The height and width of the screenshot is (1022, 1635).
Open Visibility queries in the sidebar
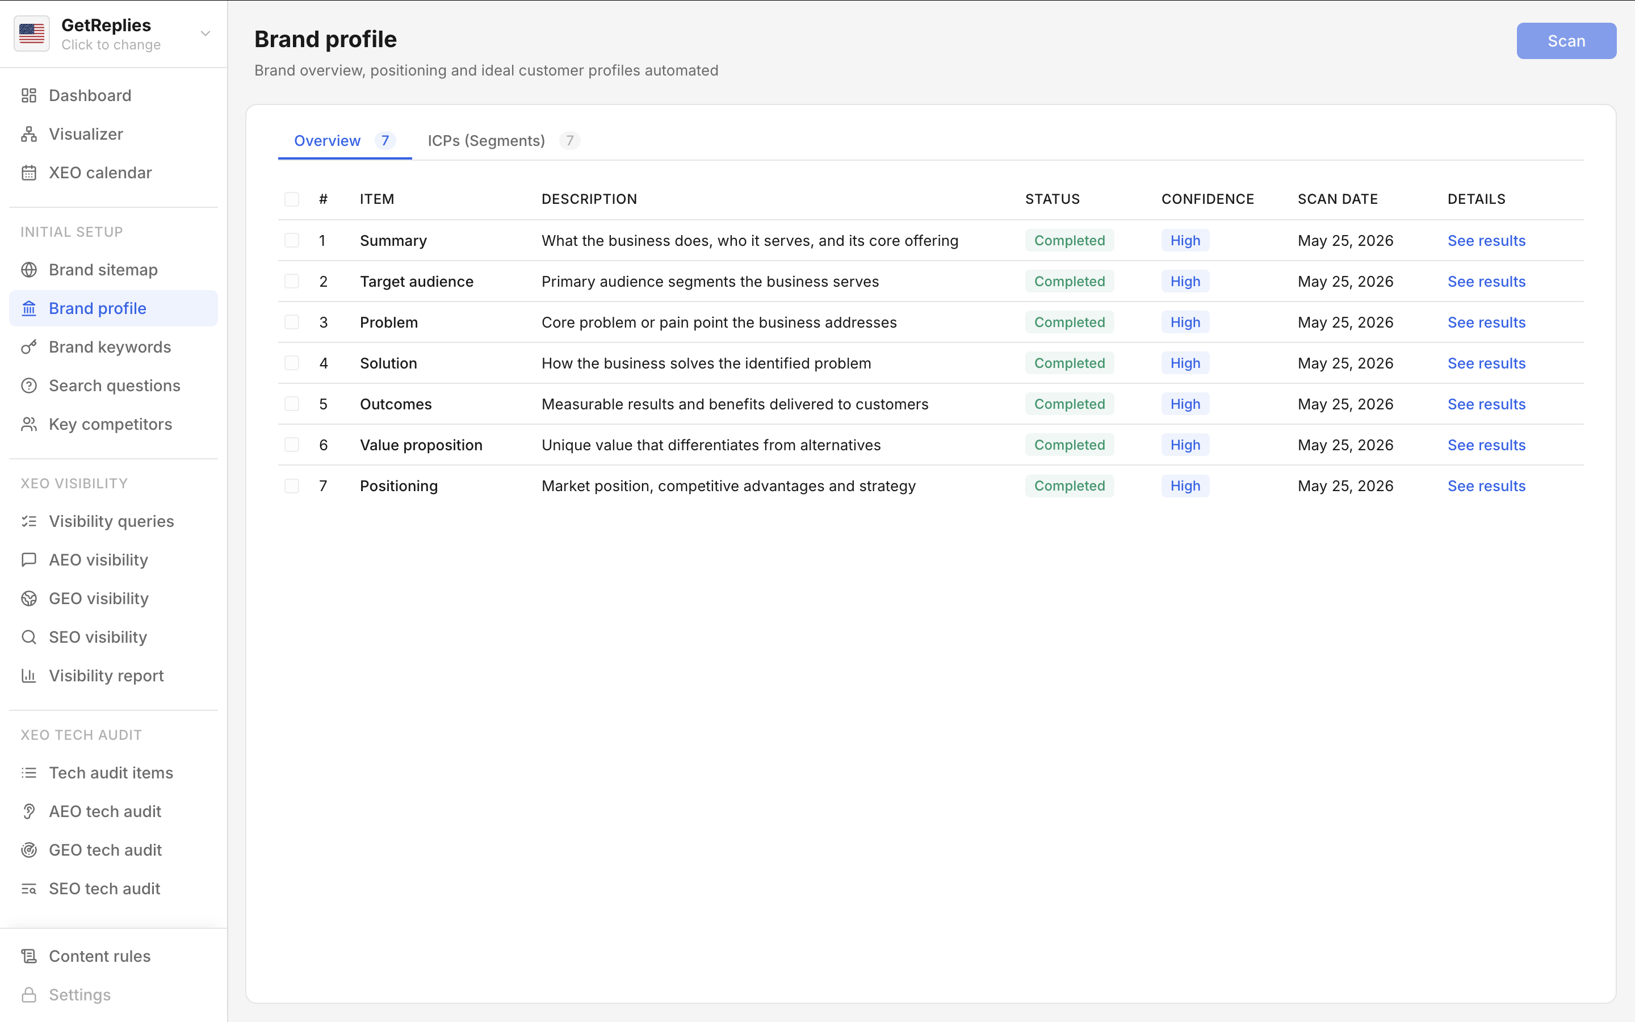114,521
